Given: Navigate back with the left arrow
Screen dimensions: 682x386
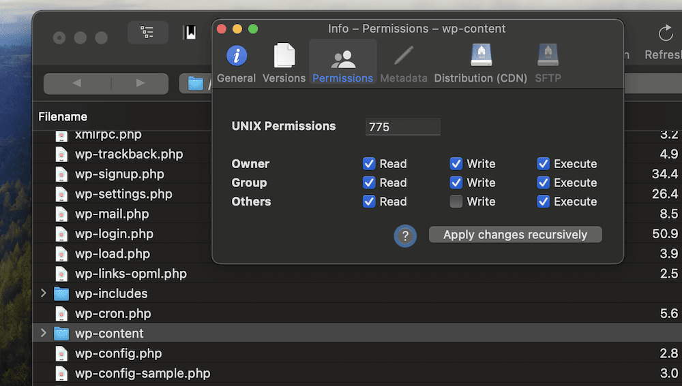Looking at the screenshot, I should pos(77,83).
